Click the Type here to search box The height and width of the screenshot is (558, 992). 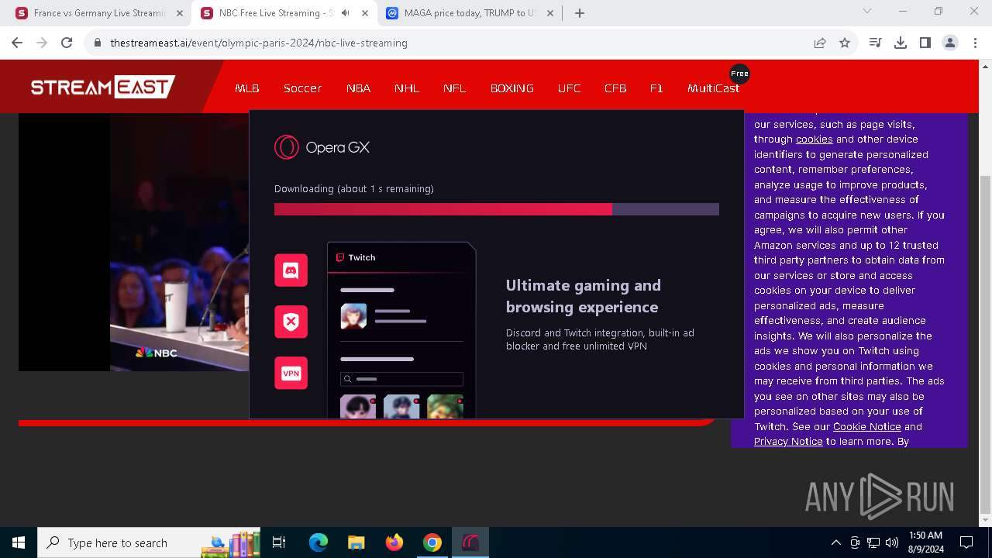click(x=150, y=542)
